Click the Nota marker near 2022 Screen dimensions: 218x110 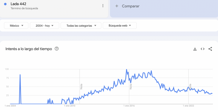tap(190, 86)
